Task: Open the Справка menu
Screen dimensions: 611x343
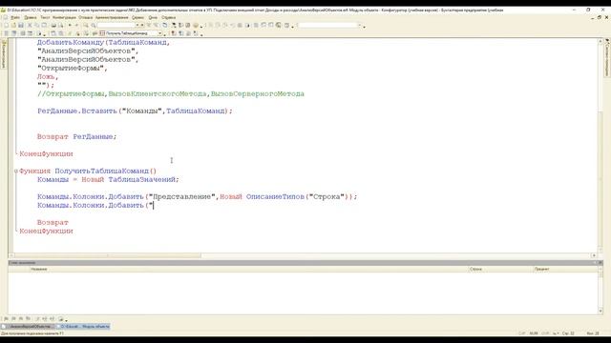Action: tap(168, 17)
